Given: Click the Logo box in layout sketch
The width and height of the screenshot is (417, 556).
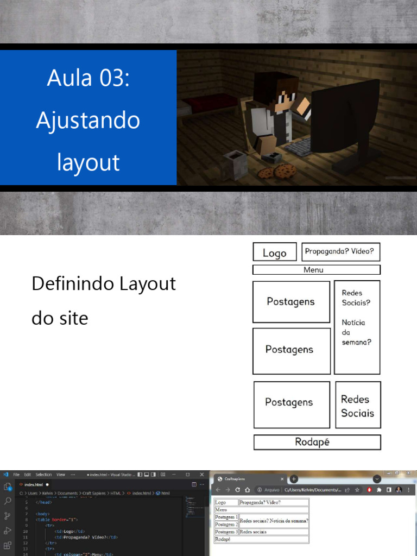Looking at the screenshot, I should click(x=275, y=252).
